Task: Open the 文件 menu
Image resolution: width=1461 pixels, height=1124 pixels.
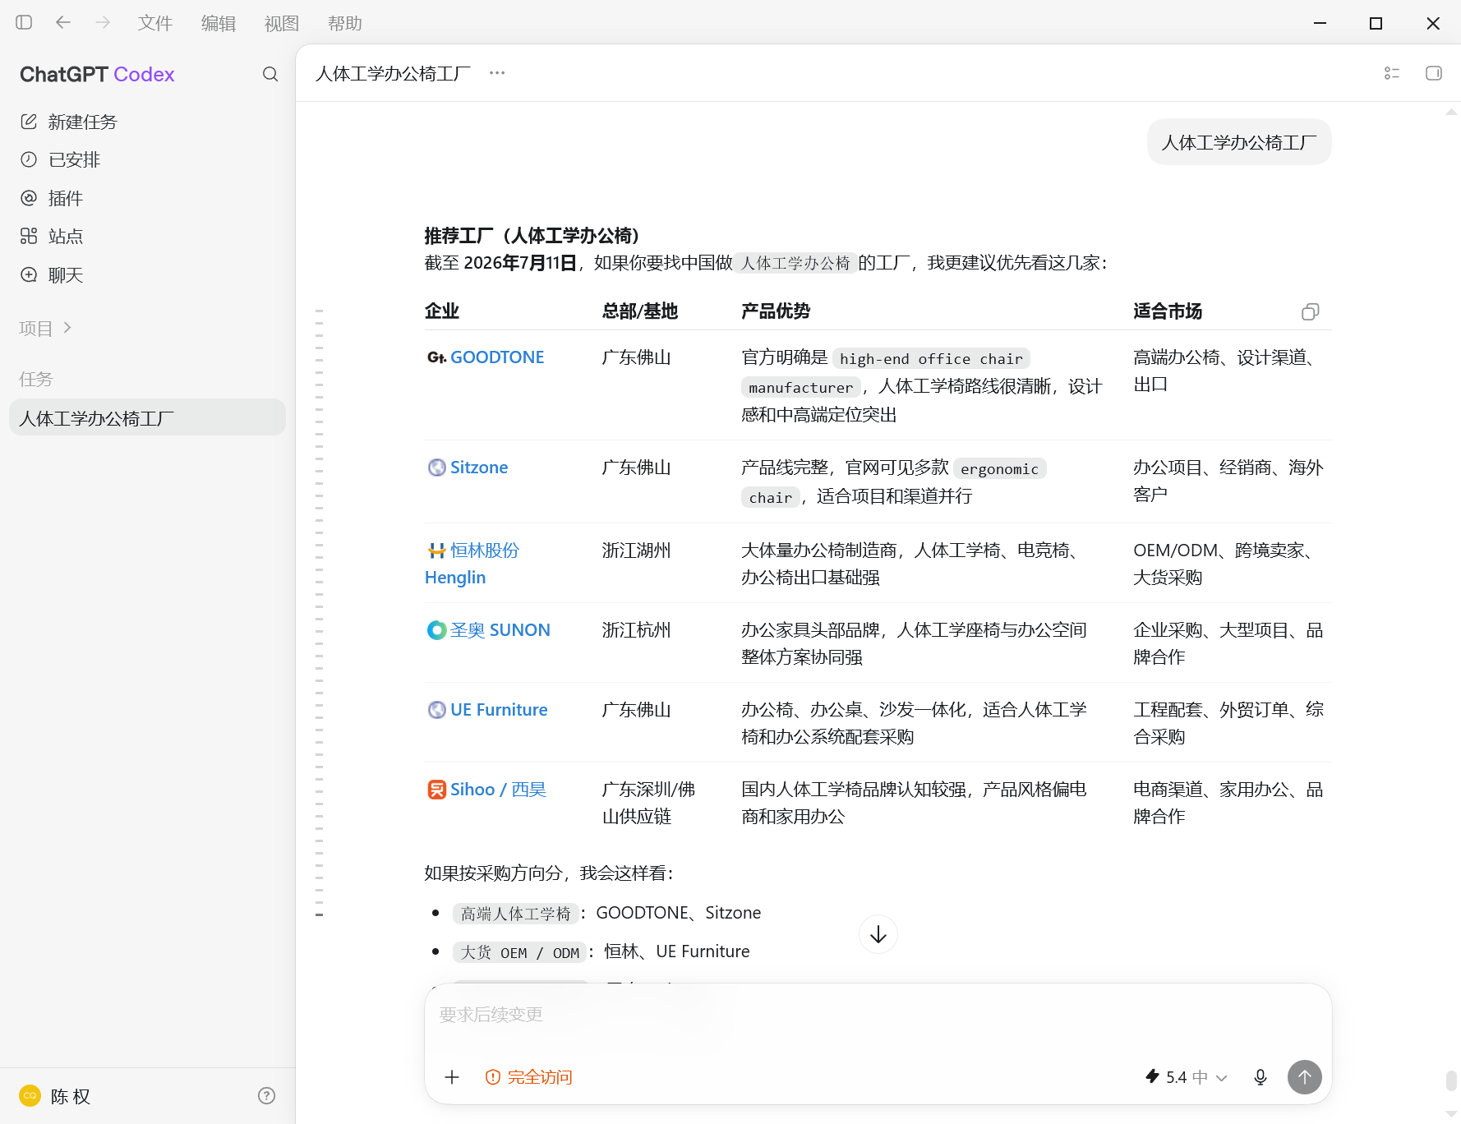Action: pos(155,23)
